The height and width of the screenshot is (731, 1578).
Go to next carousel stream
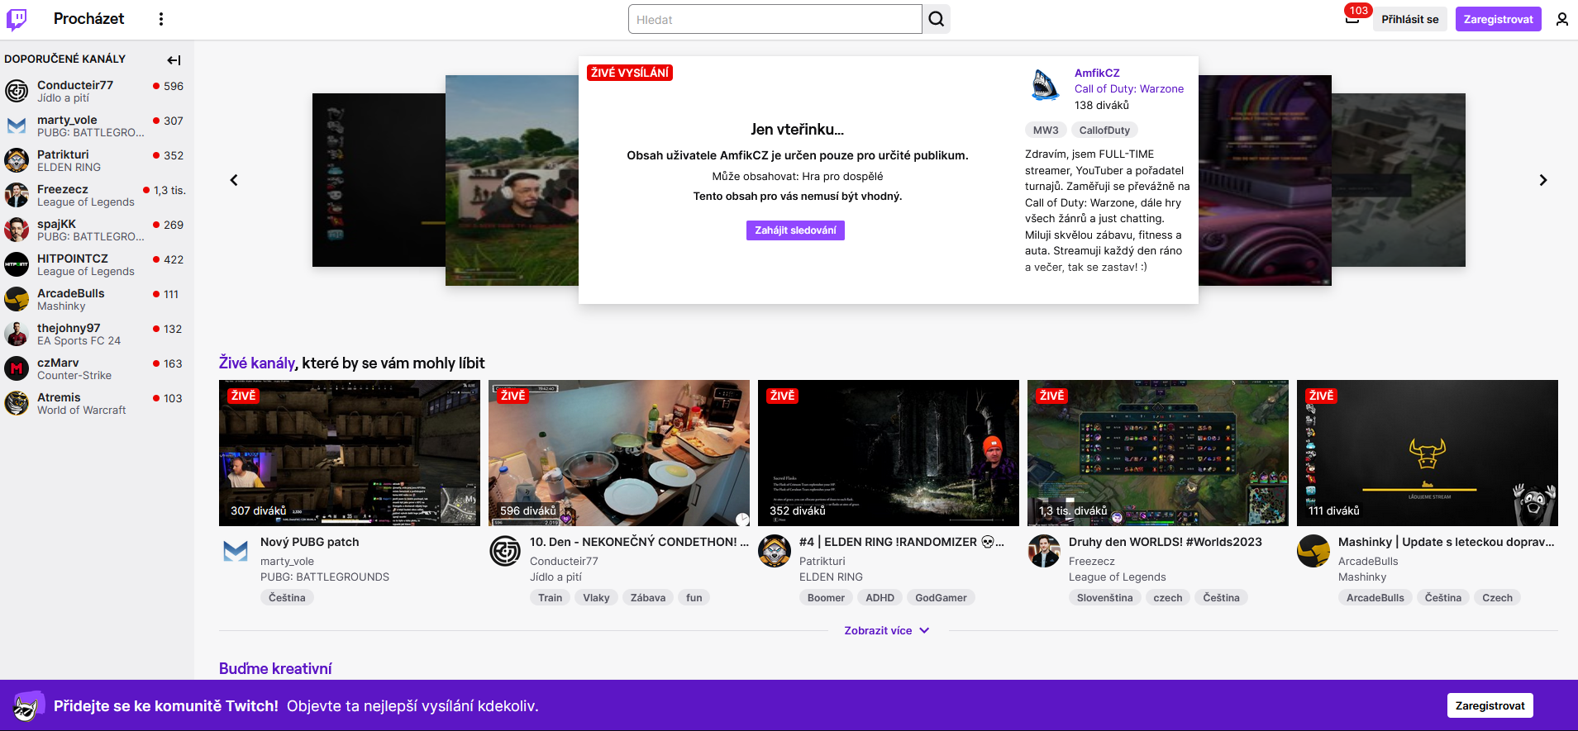[1542, 180]
